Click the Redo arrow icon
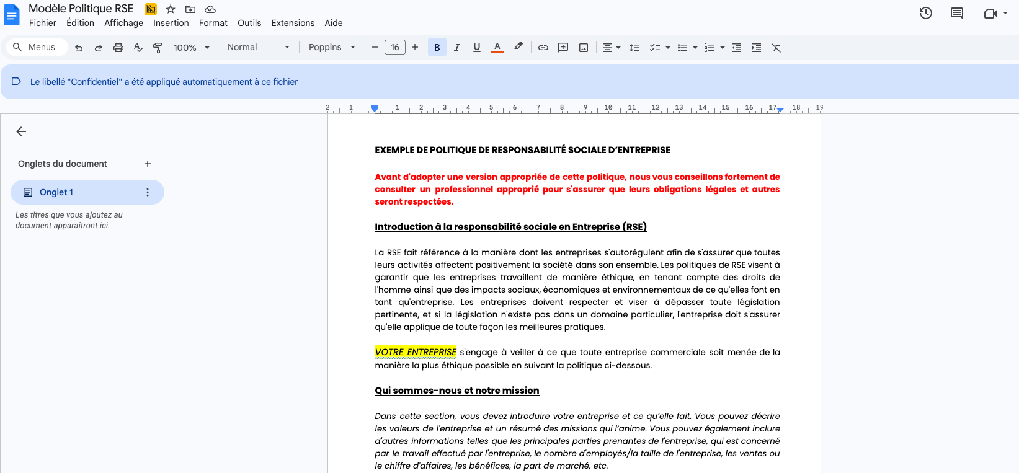The image size is (1019, 473). [x=99, y=48]
